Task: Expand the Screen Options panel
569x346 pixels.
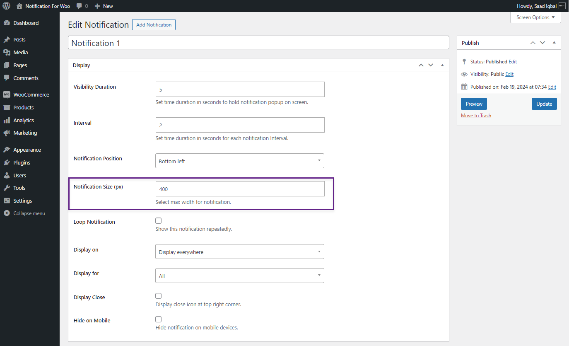Action: click(x=535, y=17)
